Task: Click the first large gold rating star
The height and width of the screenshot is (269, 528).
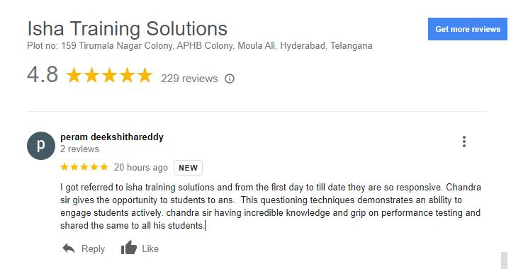Action: (74, 75)
